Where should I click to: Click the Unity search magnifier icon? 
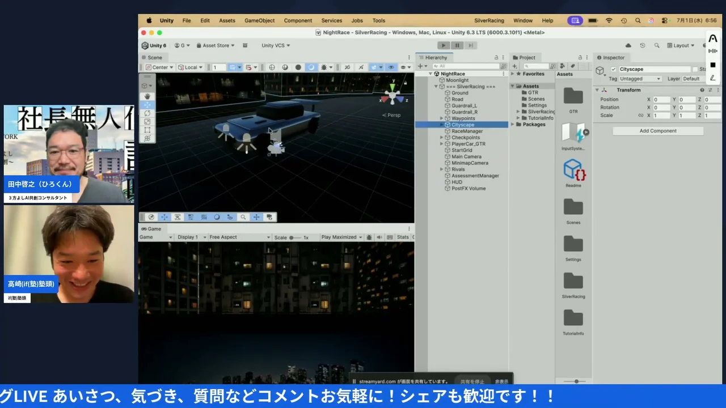[657, 45]
